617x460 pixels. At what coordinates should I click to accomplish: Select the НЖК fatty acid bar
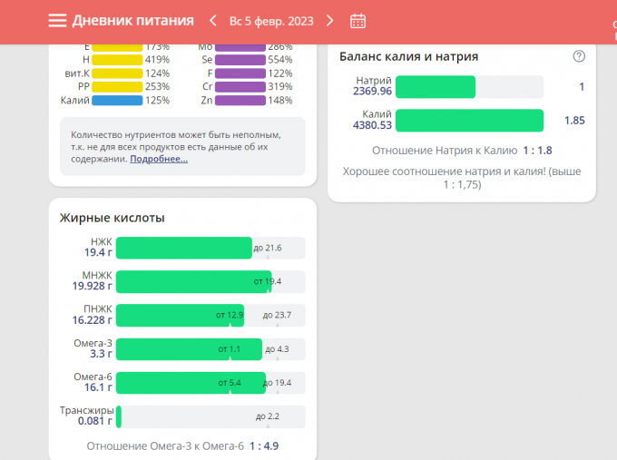tap(210, 248)
